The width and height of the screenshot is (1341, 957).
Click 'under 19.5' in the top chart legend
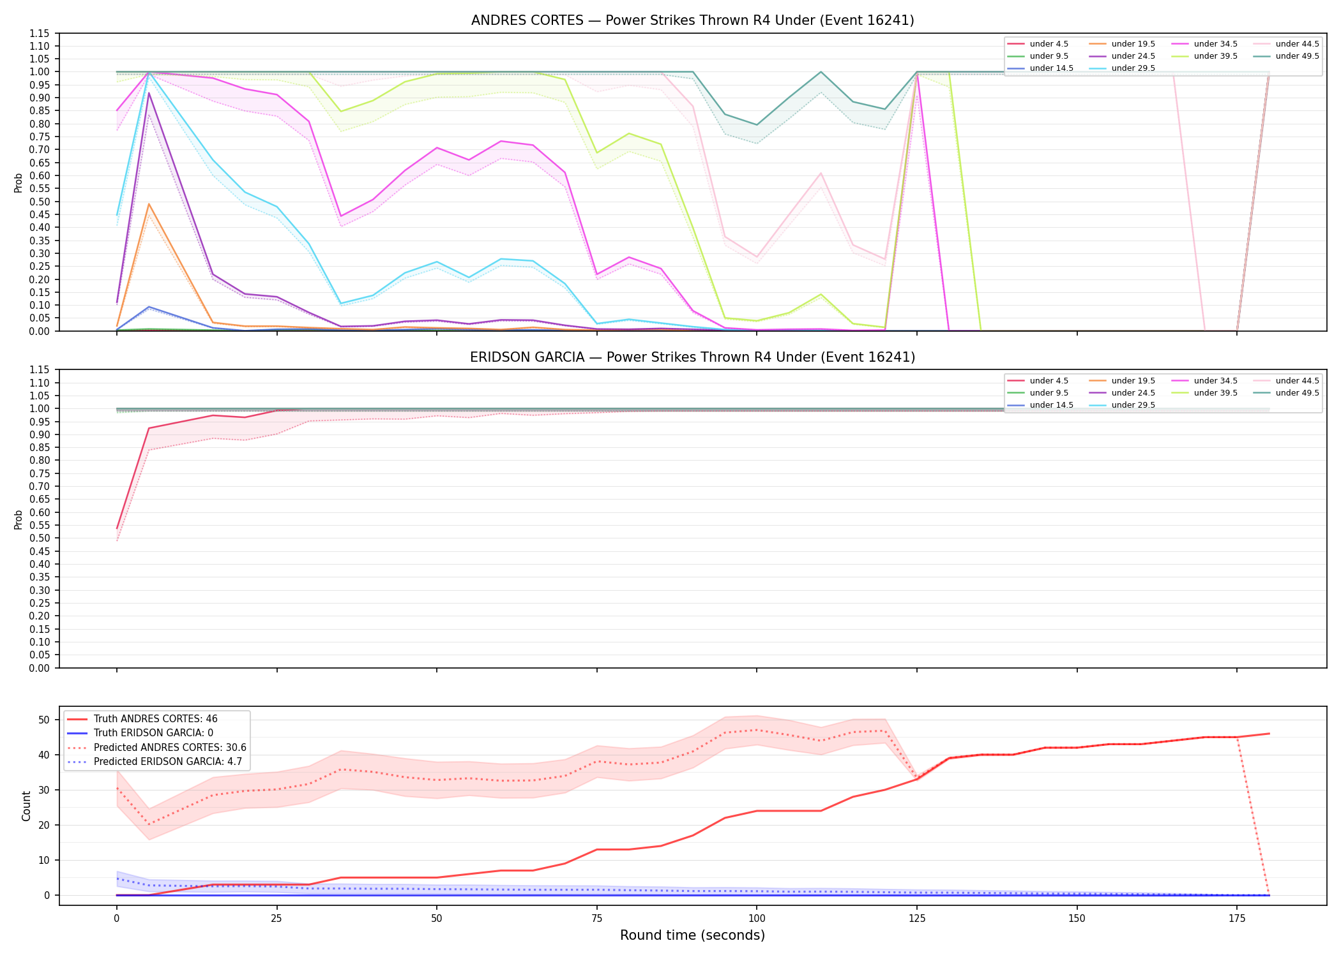coord(1133,44)
